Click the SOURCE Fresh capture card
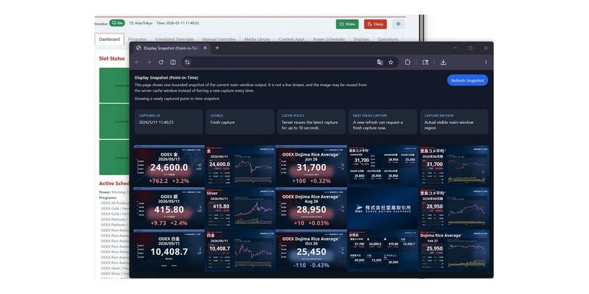Screen dimensions: 589x294 240,122
